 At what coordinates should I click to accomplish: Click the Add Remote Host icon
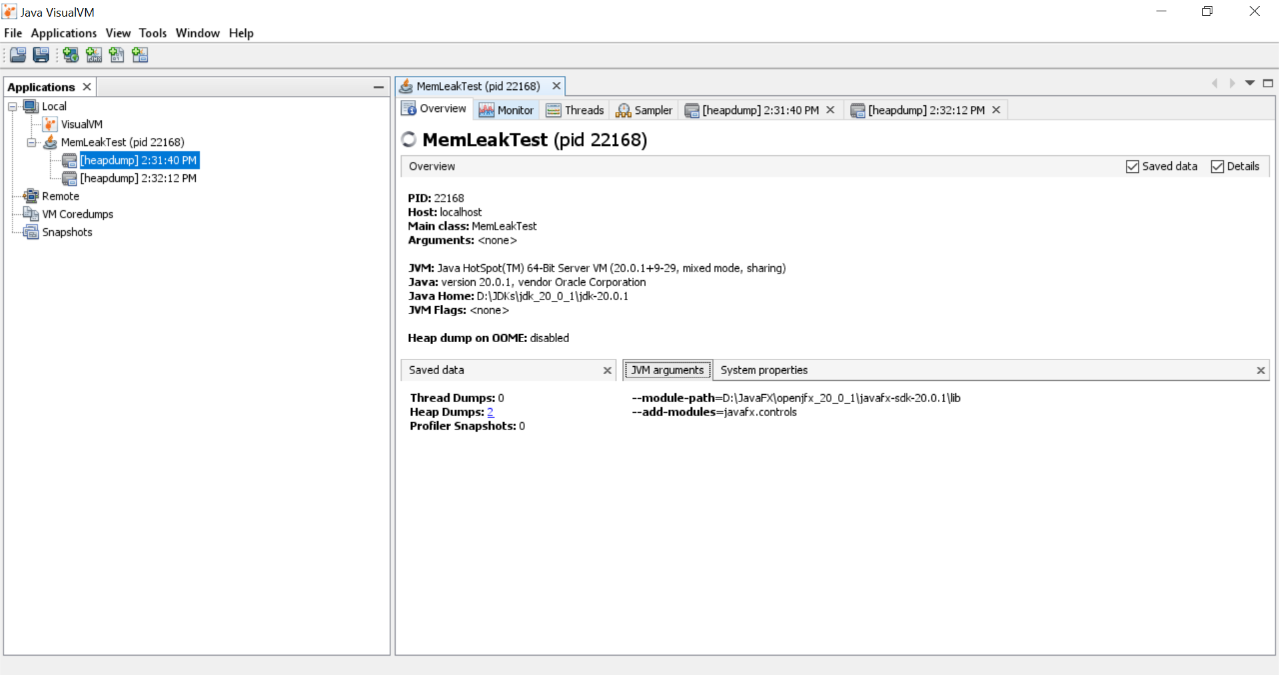tap(71, 55)
